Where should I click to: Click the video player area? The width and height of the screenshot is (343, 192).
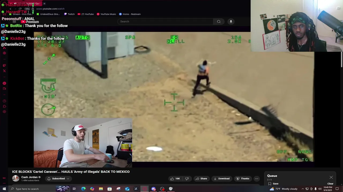click(x=174, y=97)
